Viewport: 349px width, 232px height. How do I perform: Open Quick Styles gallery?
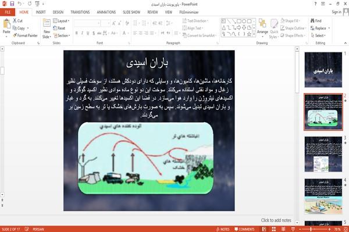[x=274, y=29]
